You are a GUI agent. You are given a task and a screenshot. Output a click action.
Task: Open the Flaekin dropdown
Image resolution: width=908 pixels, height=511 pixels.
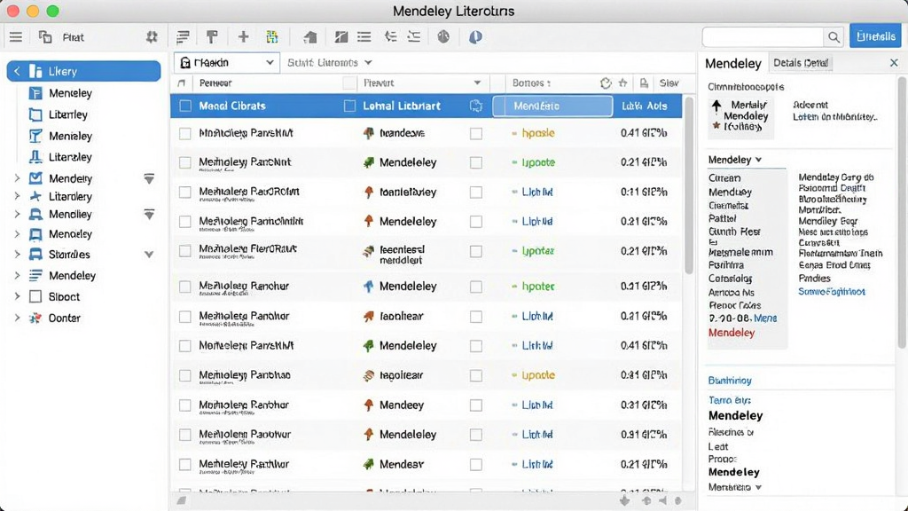226,63
